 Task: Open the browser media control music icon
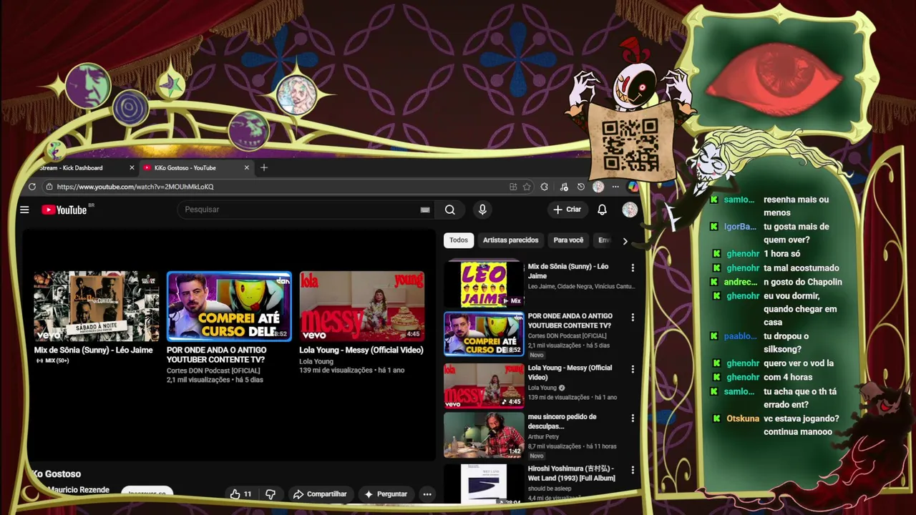point(564,187)
